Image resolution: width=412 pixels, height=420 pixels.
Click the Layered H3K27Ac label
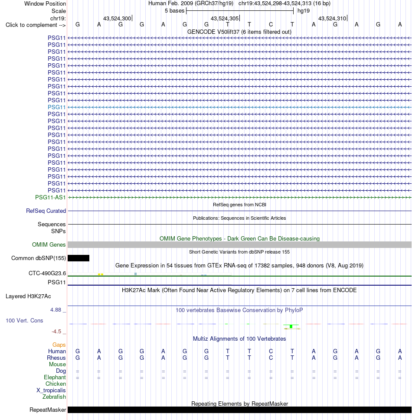[x=28, y=296]
